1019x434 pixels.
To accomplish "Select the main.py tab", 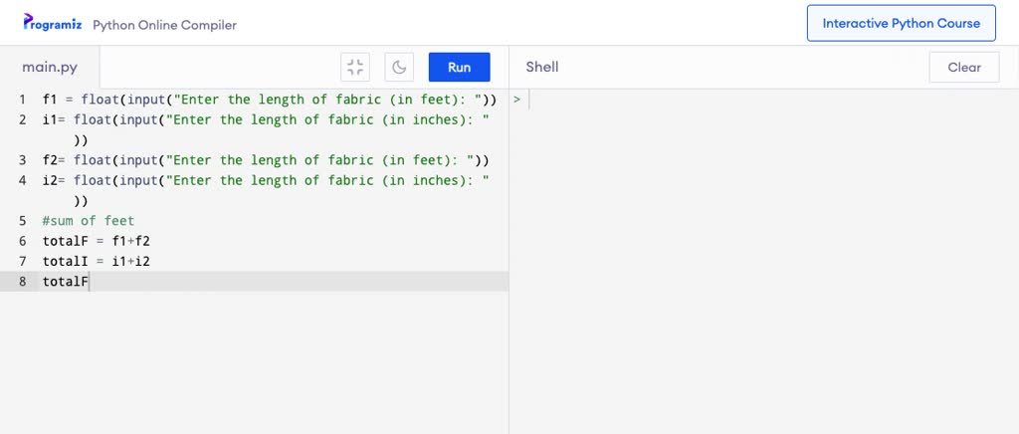I will coord(50,67).
